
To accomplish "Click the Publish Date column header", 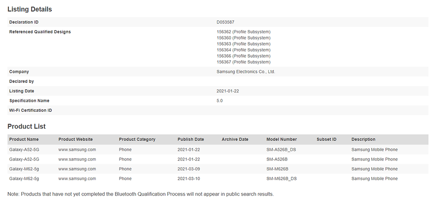I will (x=190, y=139).
